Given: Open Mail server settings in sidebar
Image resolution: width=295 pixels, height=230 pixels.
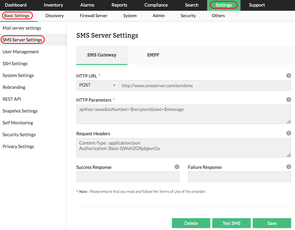Looking at the screenshot, I should (x=22, y=28).
